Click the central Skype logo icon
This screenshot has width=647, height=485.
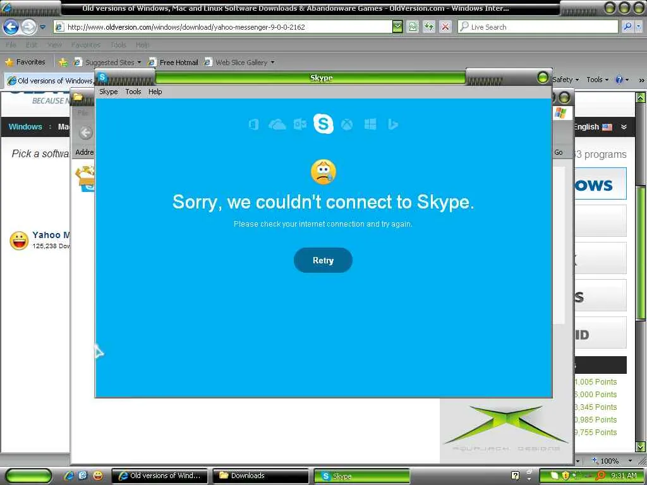[323, 123]
